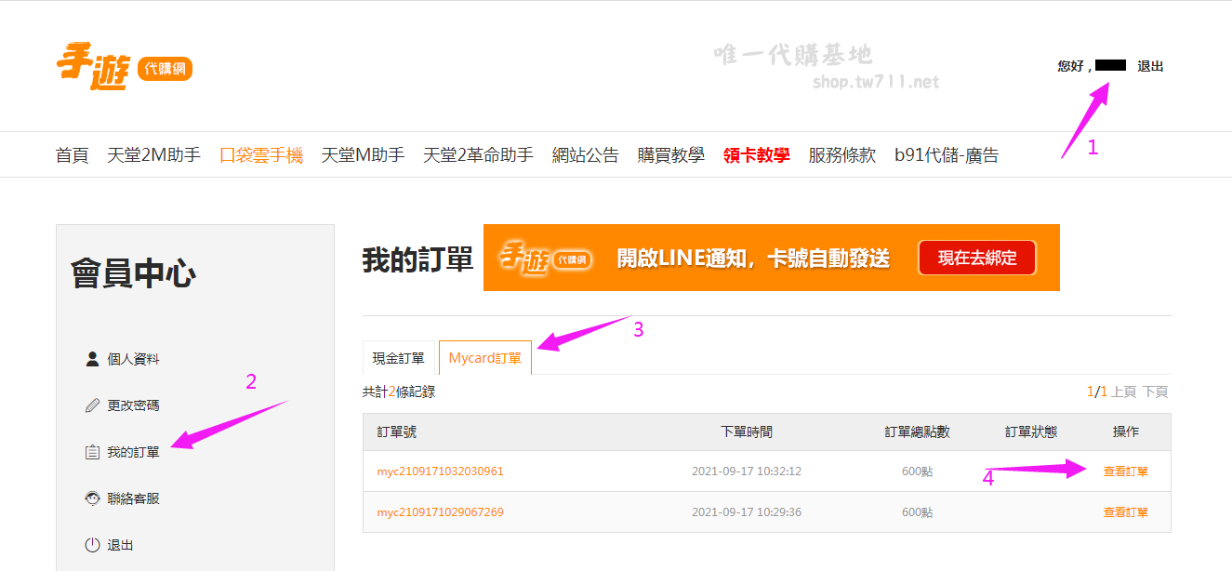Click the clipboard icon beside 我的訂單
The height and width of the screenshot is (571, 1232).
tap(92, 452)
